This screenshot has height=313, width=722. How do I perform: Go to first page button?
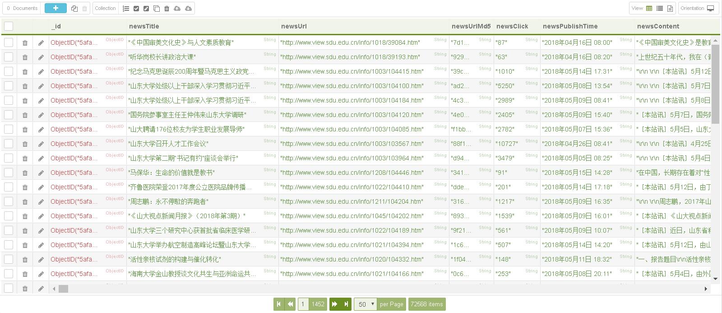pyautogui.click(x=279, y=304)
